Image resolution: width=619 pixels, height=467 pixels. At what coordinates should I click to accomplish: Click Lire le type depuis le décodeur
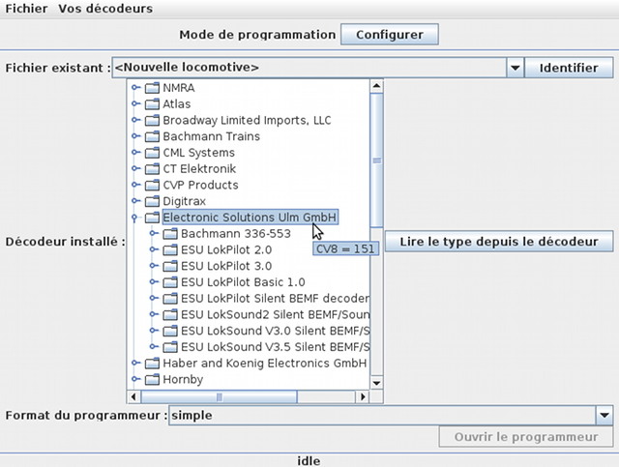pyautogui.click(x=499, y=241)
